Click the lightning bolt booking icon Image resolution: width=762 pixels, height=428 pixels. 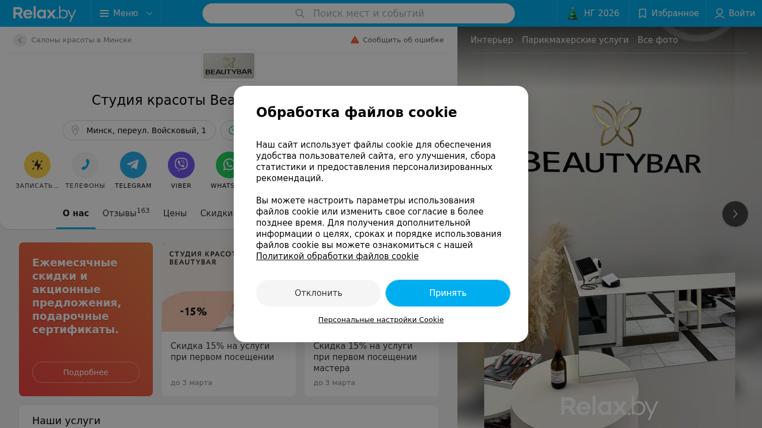tap(37, 165)
